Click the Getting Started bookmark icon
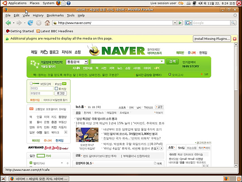 pos(8,31)
